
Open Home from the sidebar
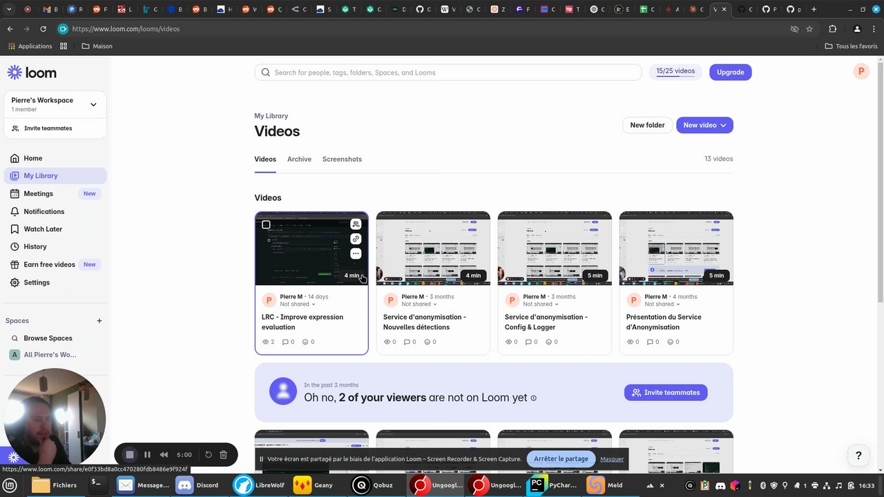(55, 158)
